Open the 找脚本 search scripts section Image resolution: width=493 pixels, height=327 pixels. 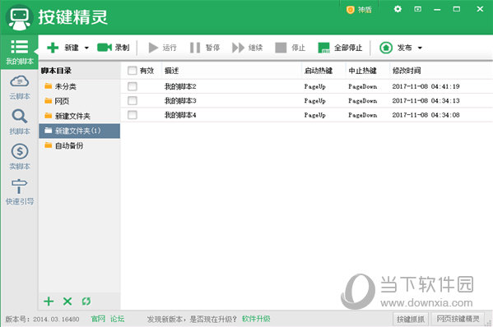(20, 122)
